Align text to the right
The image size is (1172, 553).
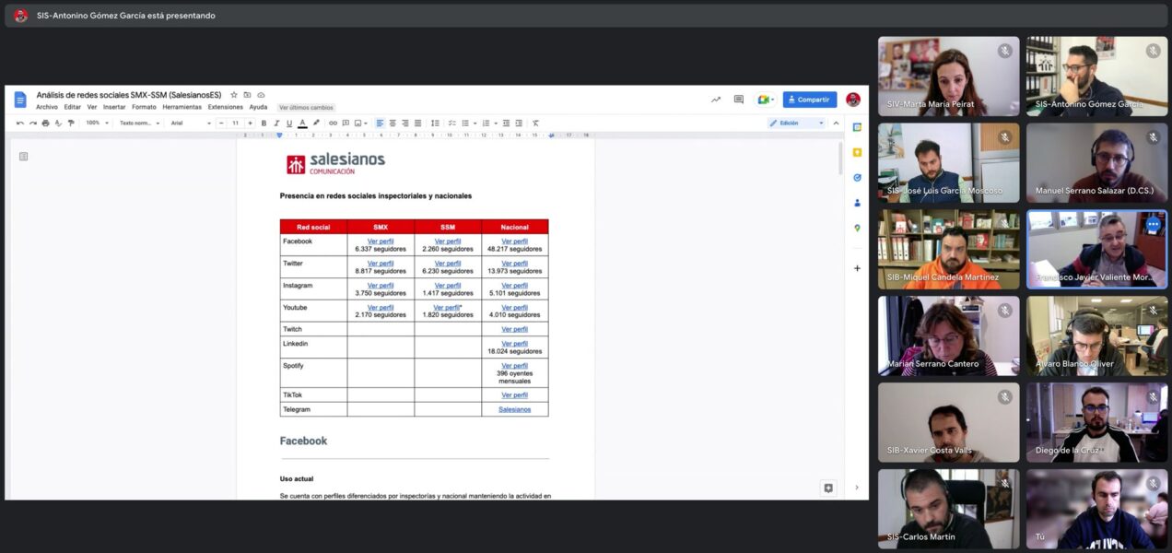click(405, 123)
